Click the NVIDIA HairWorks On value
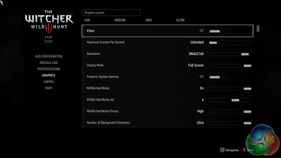The height and width of the screenshot is (158, 281). (202, 88)
